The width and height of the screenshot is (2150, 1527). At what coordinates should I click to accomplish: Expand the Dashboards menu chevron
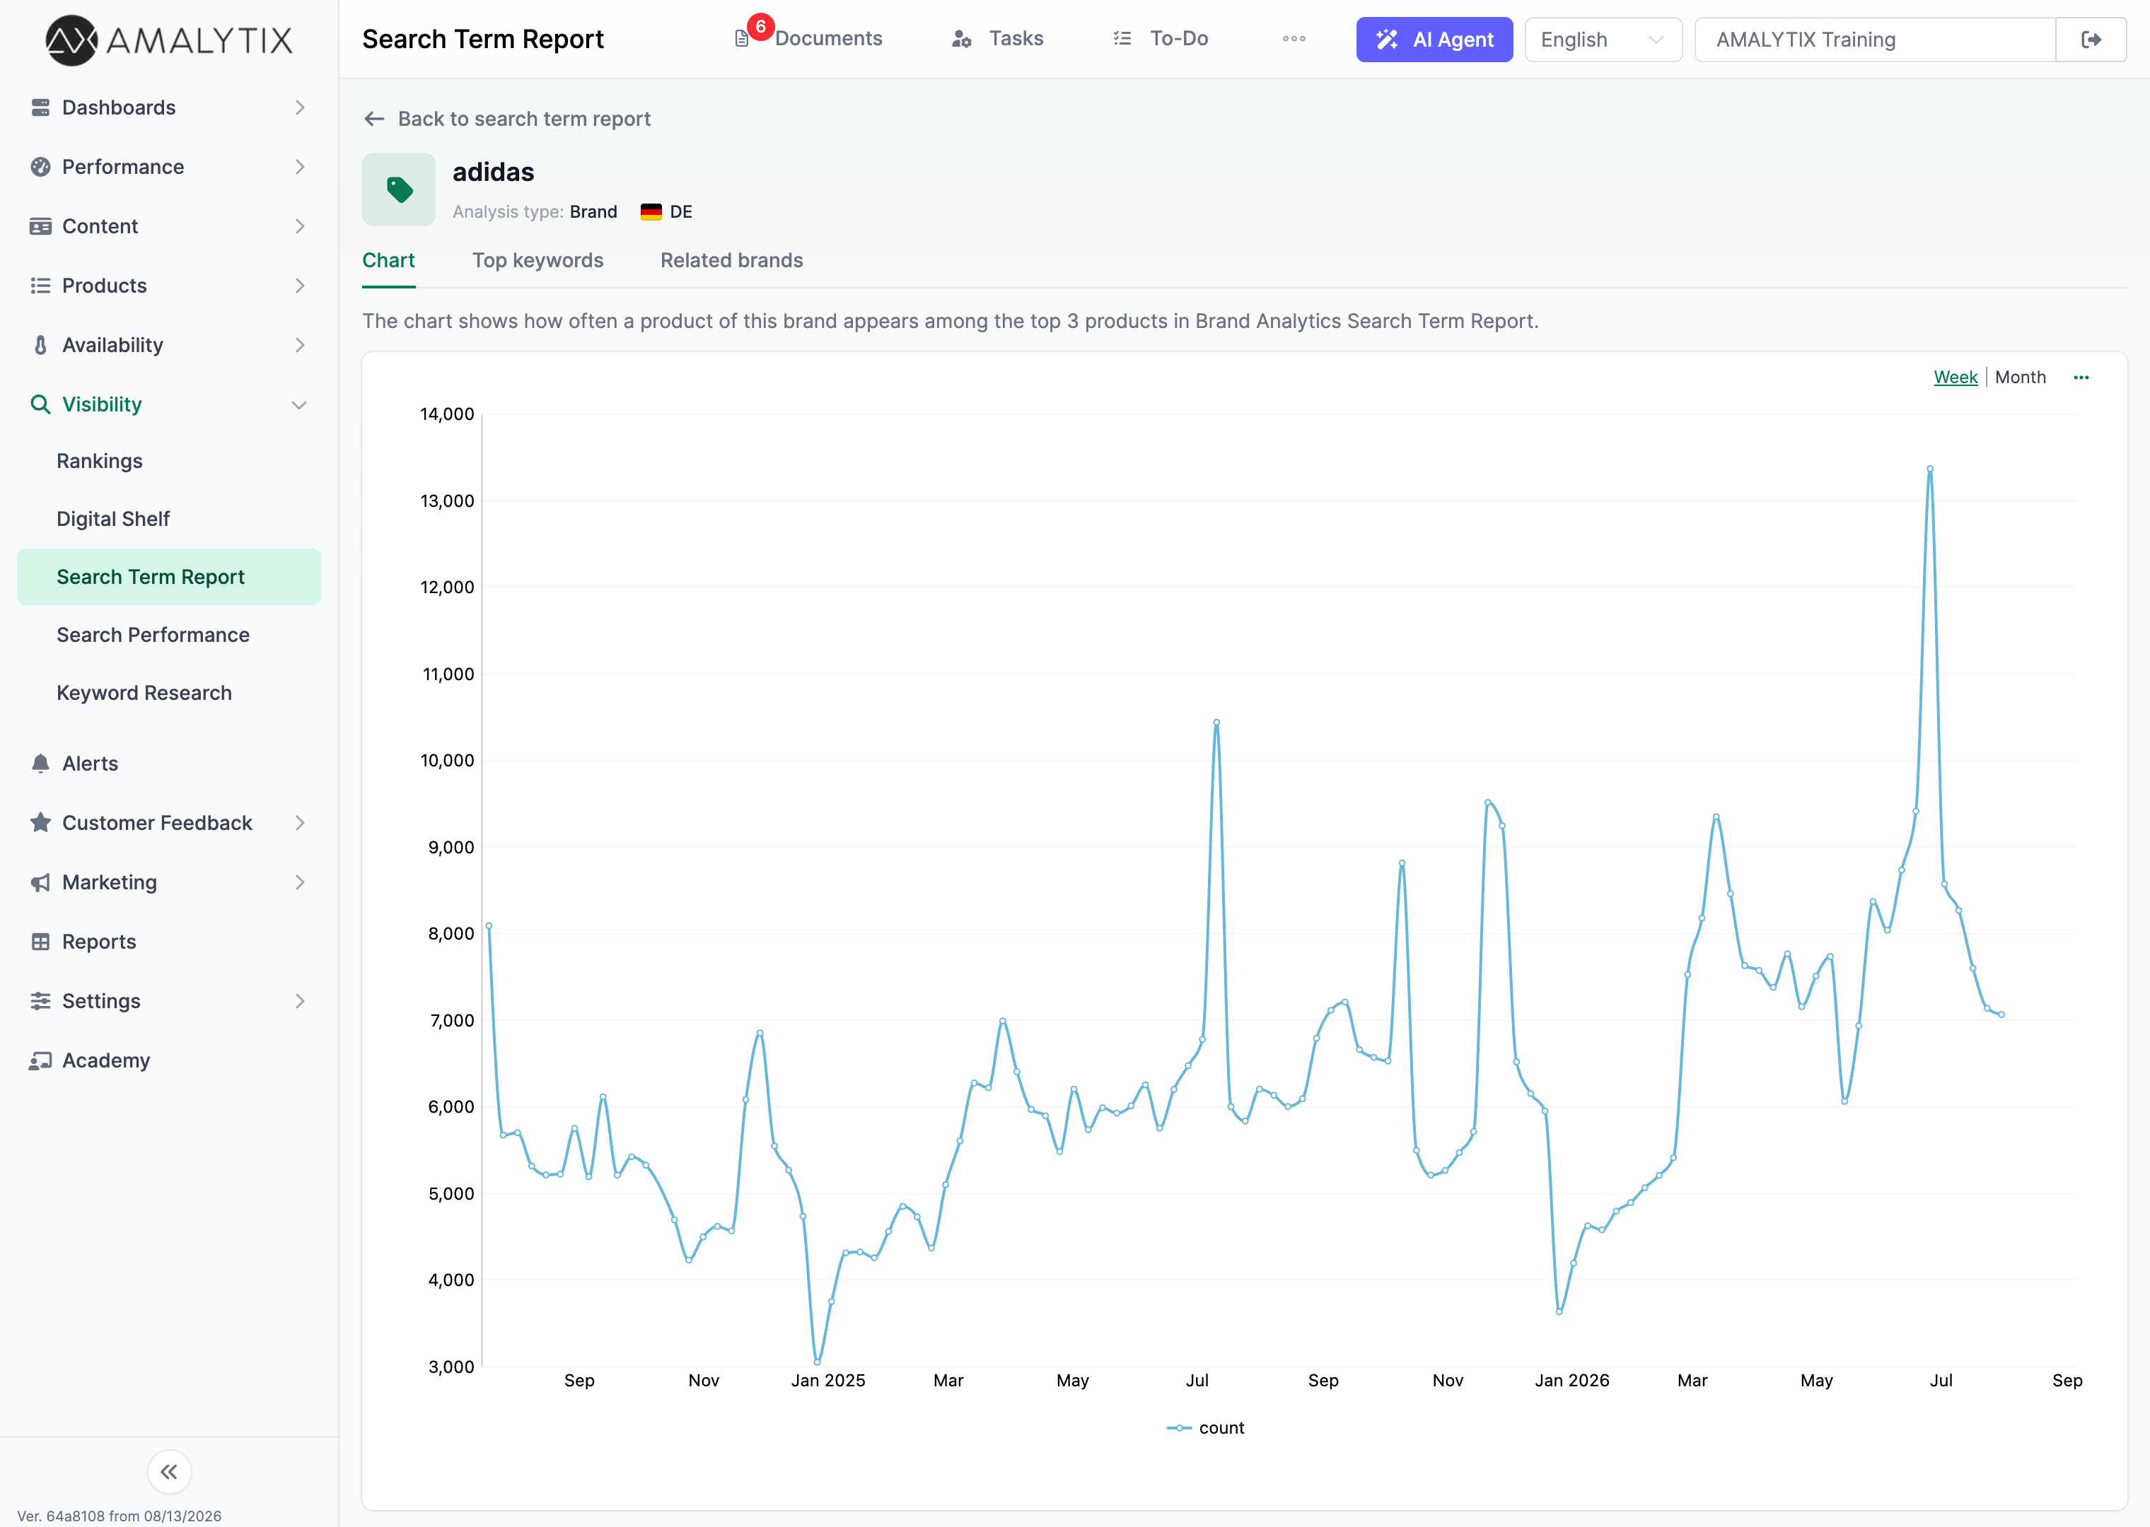[x=300, y=107]
